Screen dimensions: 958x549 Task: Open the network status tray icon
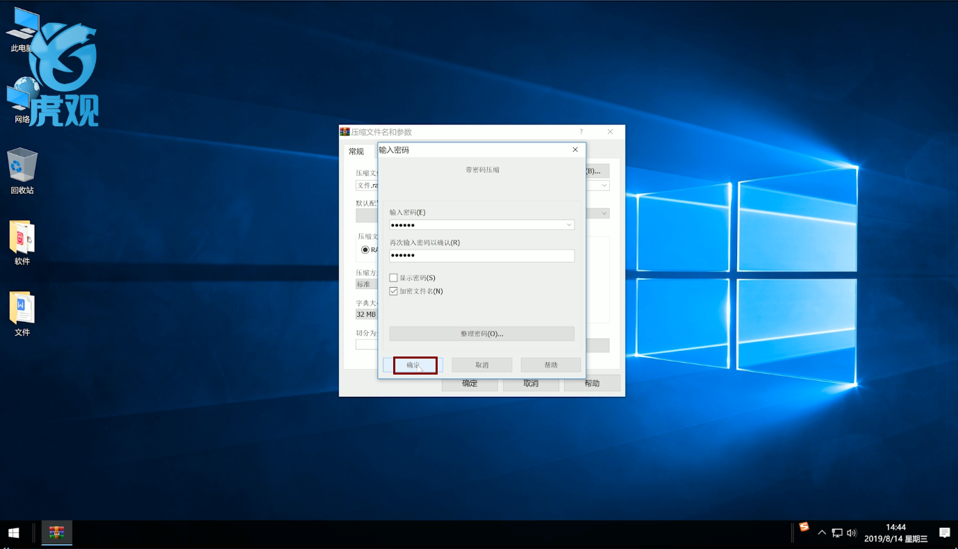coord(837,533)
